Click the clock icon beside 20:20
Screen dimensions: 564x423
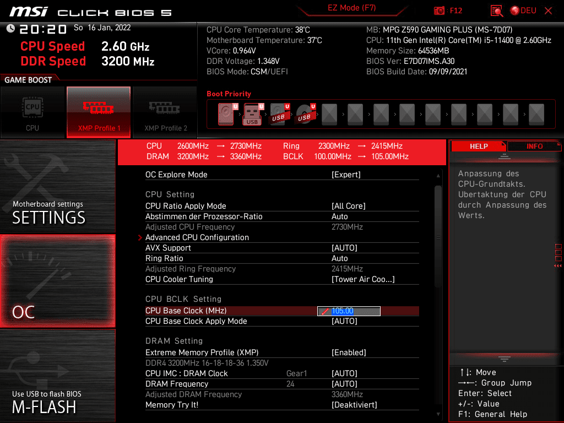[11, 29]
